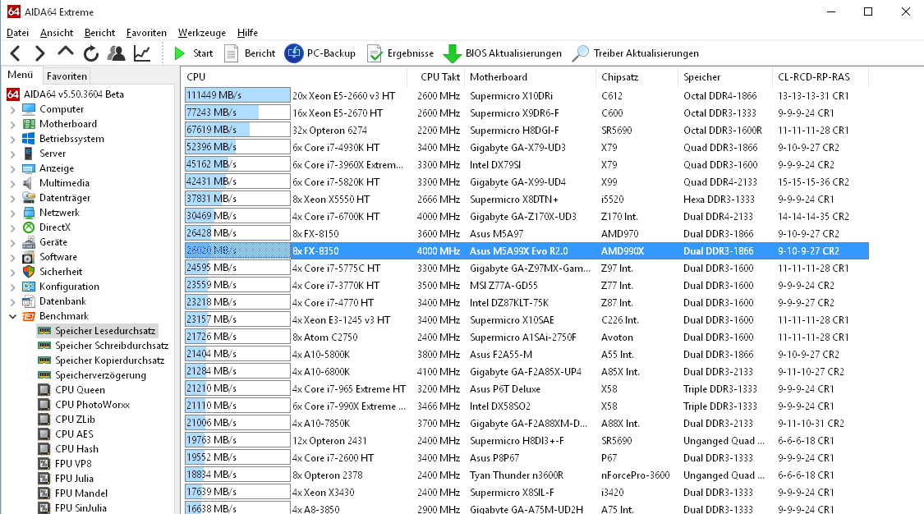Viewport: 924px width, 514px height.
Task: Open Ergebnisse from the toolbar
Action: (x=400, y=53)
